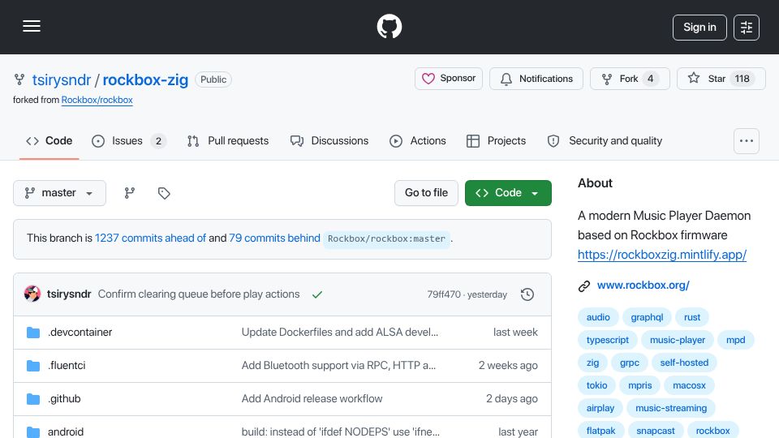
Task: Open commit history clock icon
Action: tap(527, 294)
